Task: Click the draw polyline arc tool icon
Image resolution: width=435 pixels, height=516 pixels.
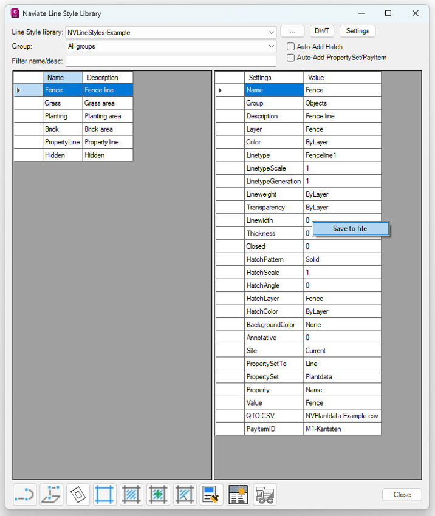Action: 25,494
